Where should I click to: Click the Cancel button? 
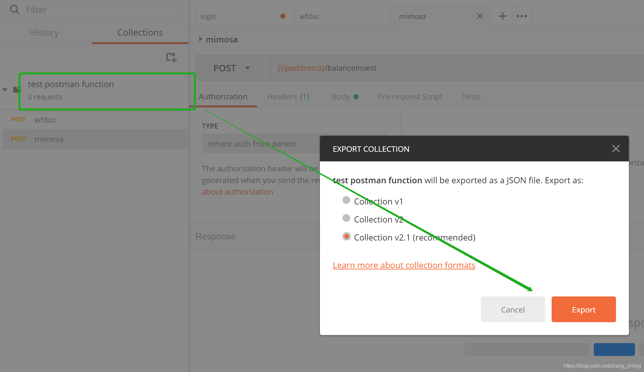click(x=513, y=309)
